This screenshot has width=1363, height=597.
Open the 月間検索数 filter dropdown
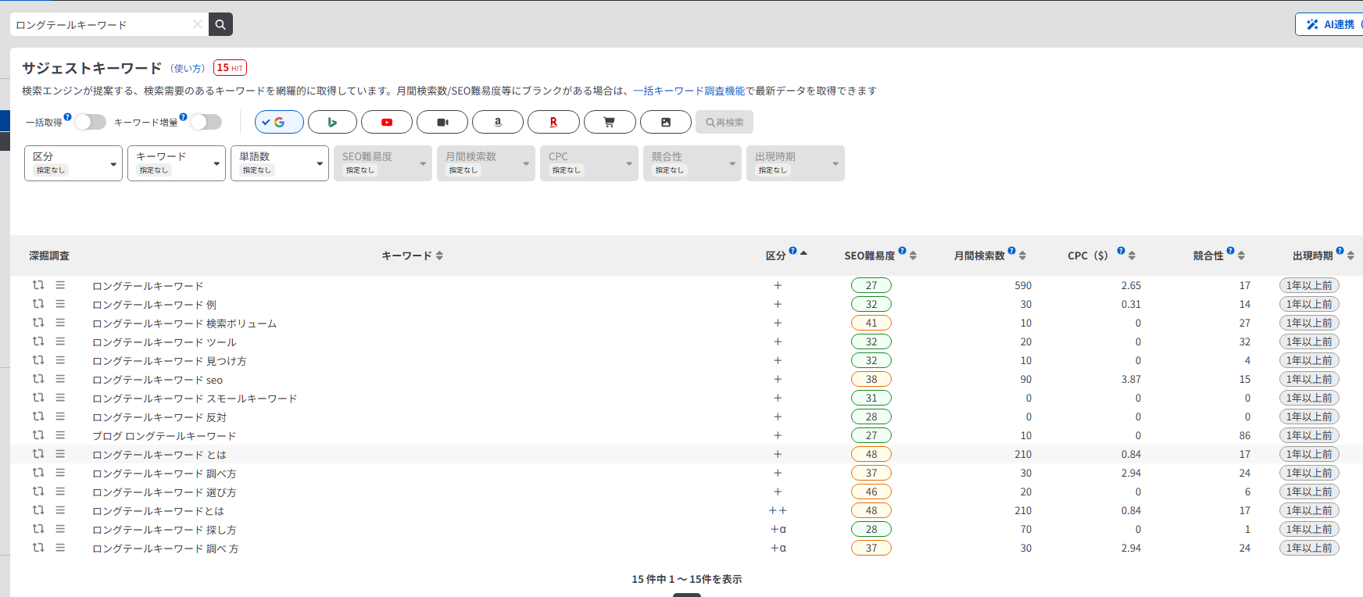click(486, 163)
